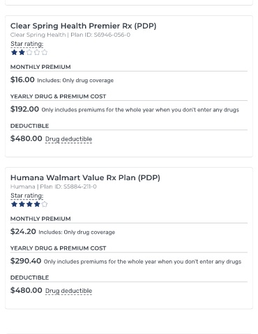The width and height of the screenshot is (258, 334).
Task: Click the $24.20 monthly premium amount
Action: point(23,232)
